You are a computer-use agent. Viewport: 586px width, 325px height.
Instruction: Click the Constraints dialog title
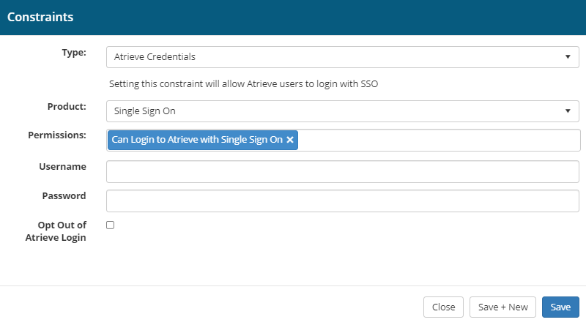41,16
